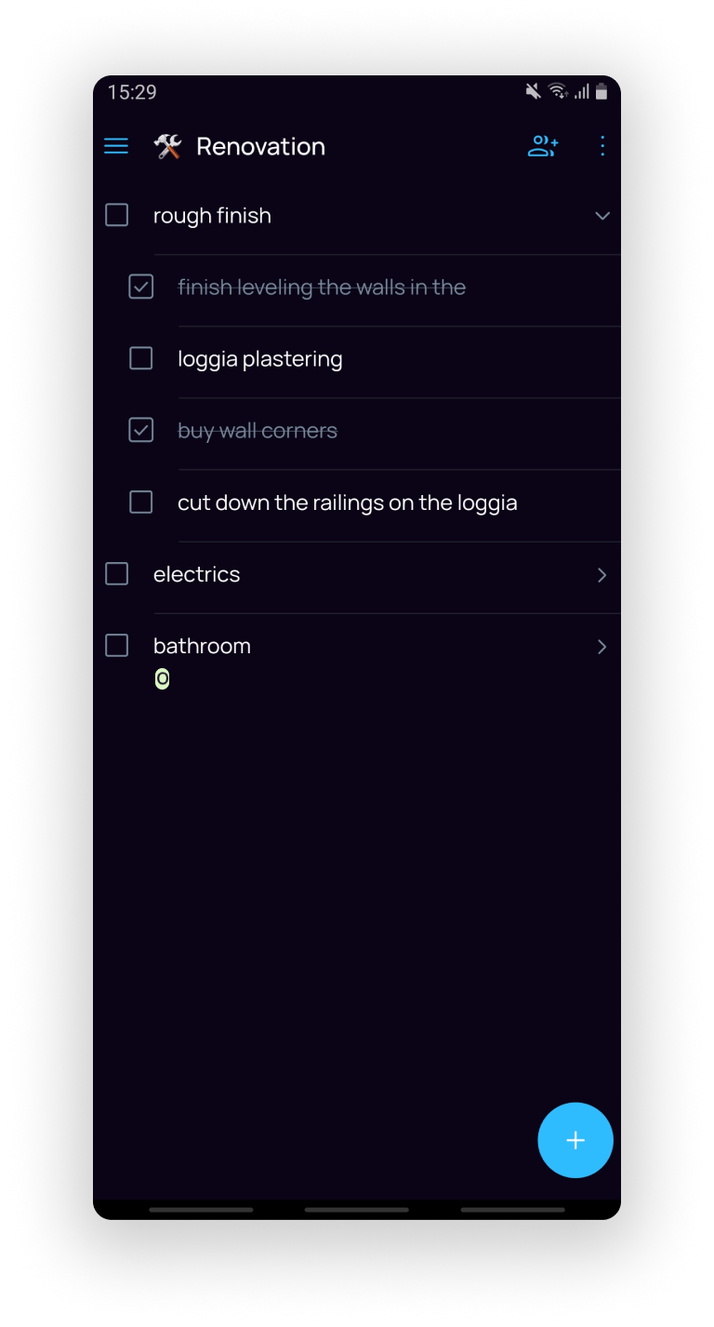Viewport: 714px width, 1327px height.
Task: Tap the 'Renovation' list title
Action: 260,146
